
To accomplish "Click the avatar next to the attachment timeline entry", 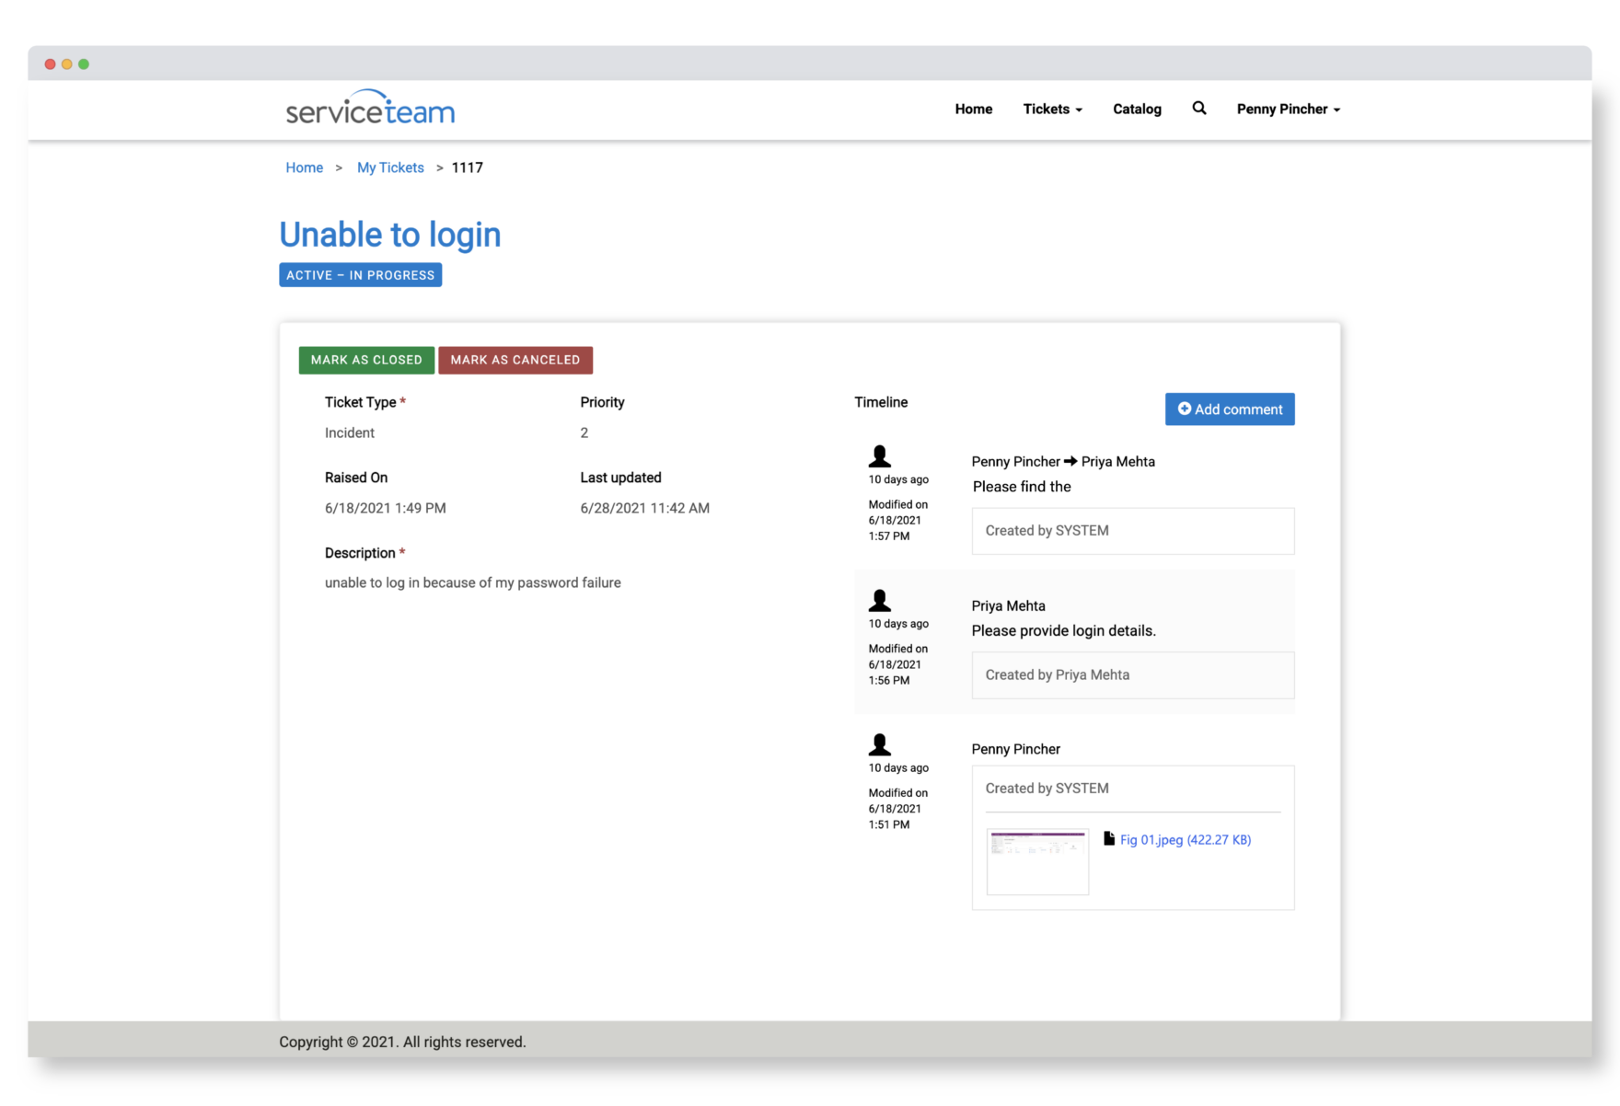I will pos(879,744).
